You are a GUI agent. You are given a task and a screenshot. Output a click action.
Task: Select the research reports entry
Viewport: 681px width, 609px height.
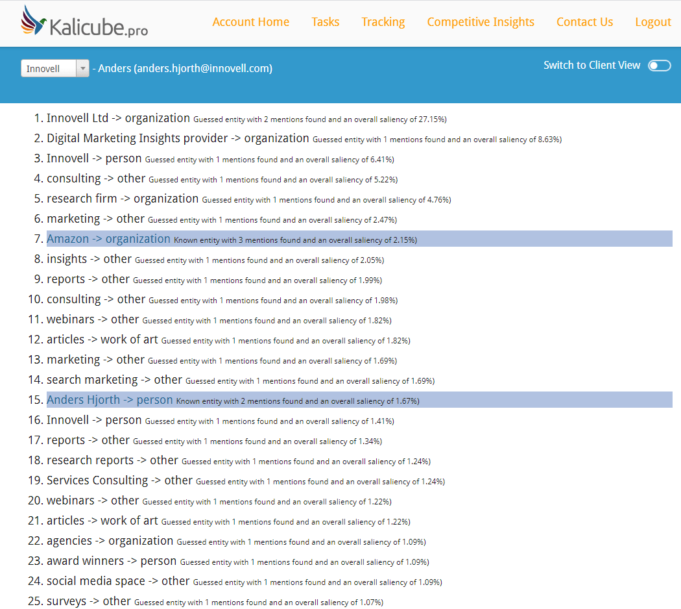pos(239,460)
